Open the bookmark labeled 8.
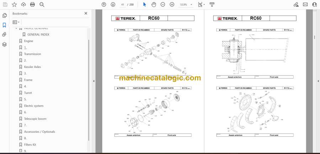Image resolution: width=320 pixels, height=154 pixels. [25, 138]
